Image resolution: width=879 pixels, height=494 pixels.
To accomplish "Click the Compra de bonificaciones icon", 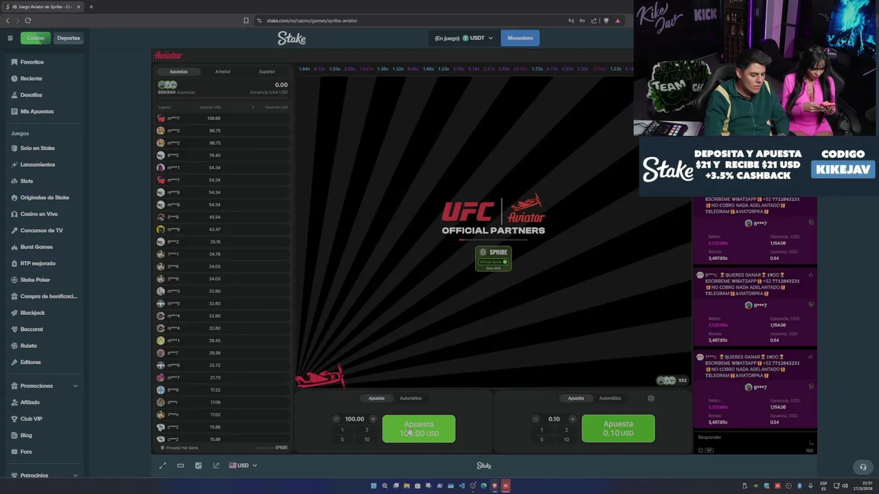I will (14, 296).
